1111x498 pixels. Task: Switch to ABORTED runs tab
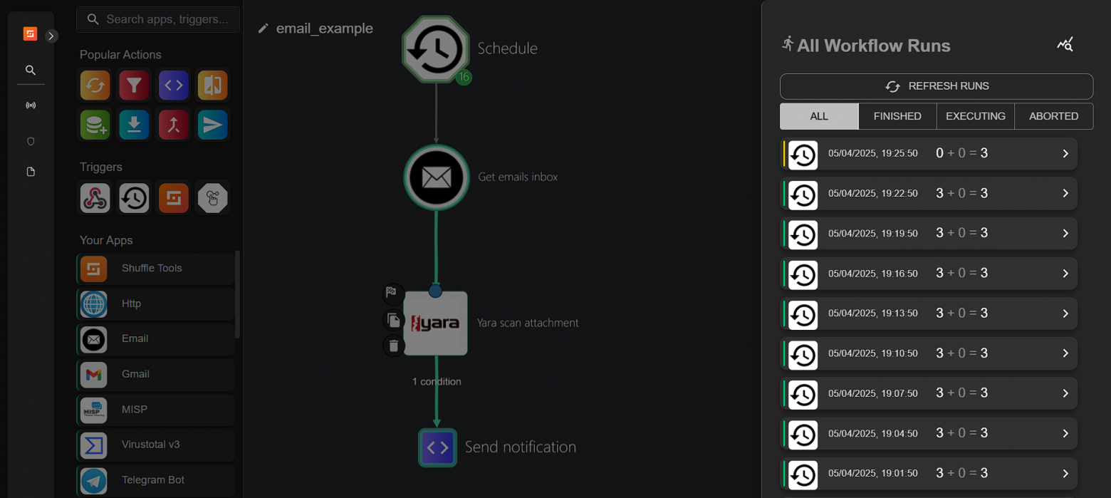pos(1054,116)
